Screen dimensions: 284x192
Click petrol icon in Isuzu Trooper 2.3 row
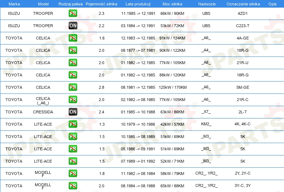coord(73,13)
